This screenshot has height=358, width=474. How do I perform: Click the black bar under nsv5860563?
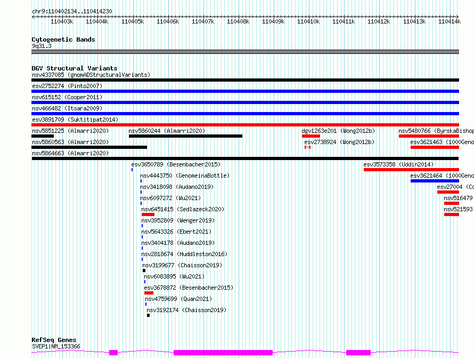point(89,147)
